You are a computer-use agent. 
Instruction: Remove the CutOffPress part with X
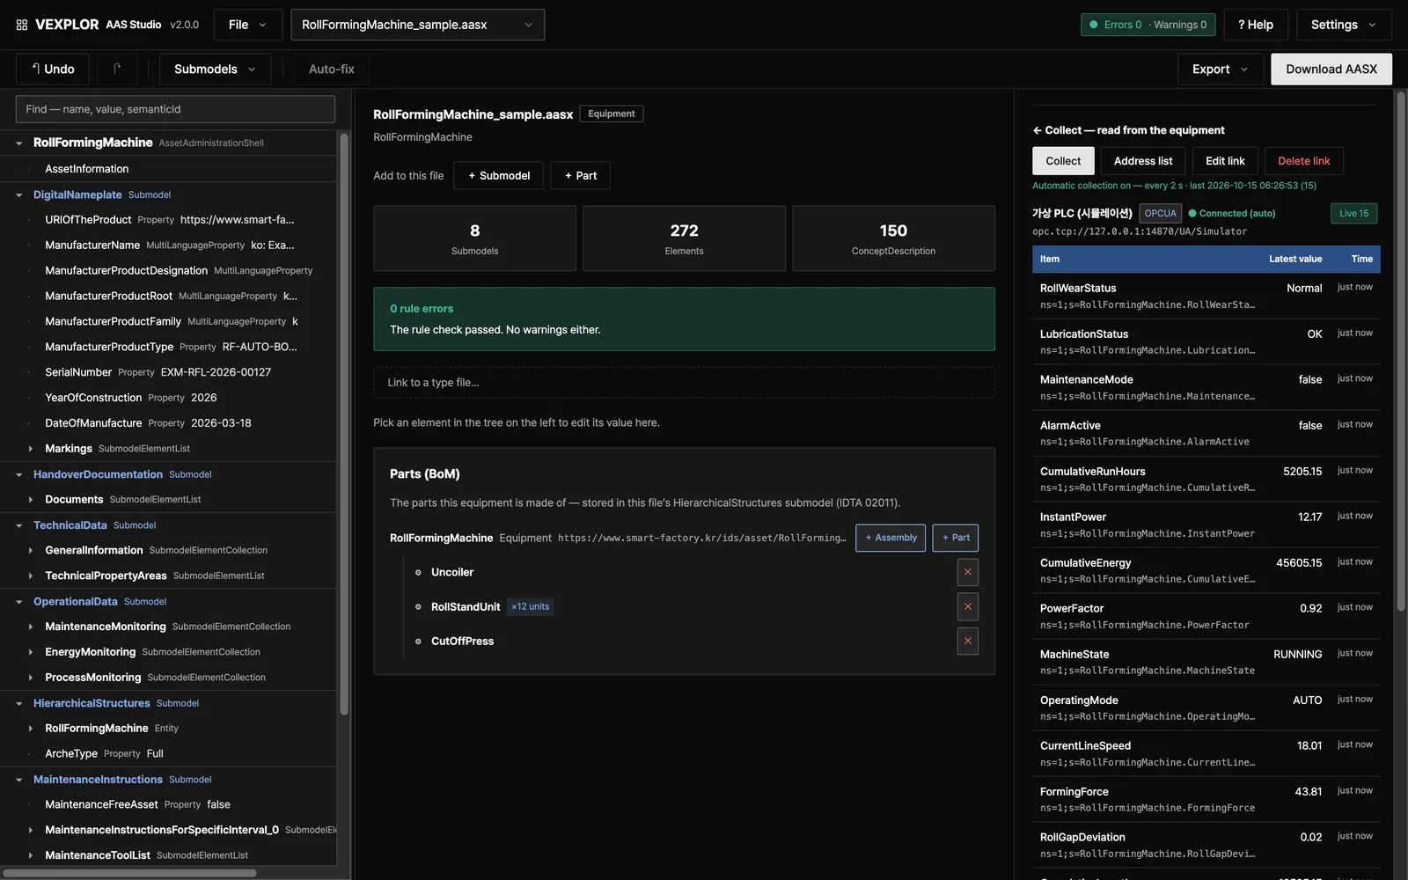coord(967,641)
